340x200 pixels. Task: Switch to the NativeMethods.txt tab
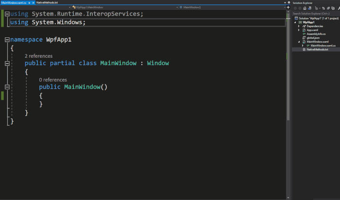click(x=47, y=2)
